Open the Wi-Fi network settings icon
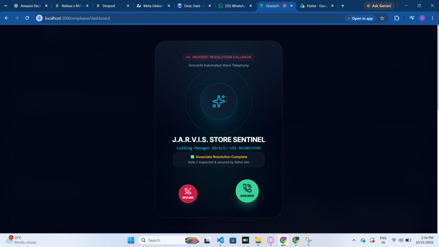Screen dimensions: 439x247 394,240
